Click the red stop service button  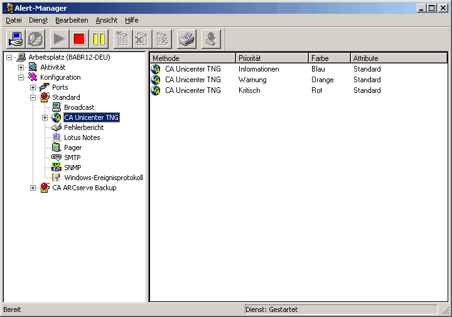click(79, 39)
